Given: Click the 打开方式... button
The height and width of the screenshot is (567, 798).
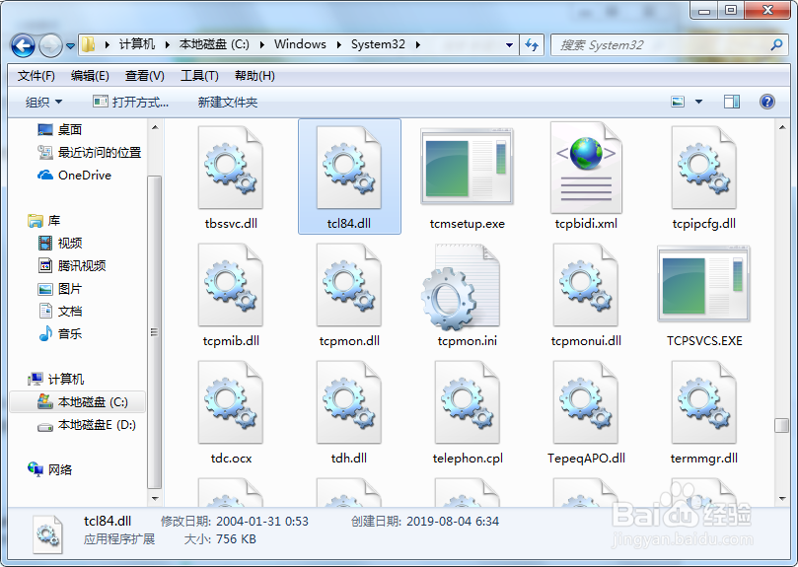Looking at the screenshot, I should pyautogui.click(x=131, y=103).
